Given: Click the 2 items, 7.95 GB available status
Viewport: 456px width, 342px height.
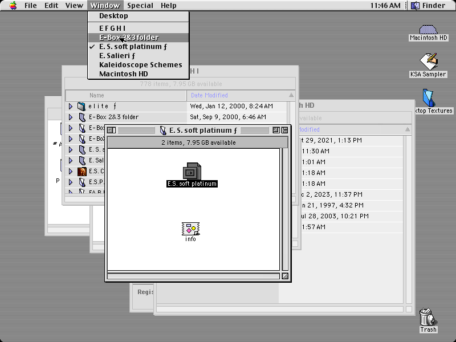Looking at the screenshot, I should (x=198, y=142).
